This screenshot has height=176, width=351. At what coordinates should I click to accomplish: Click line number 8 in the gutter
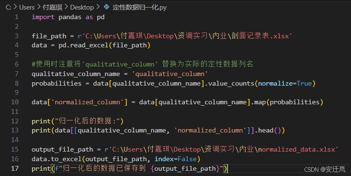click(17, 83)
